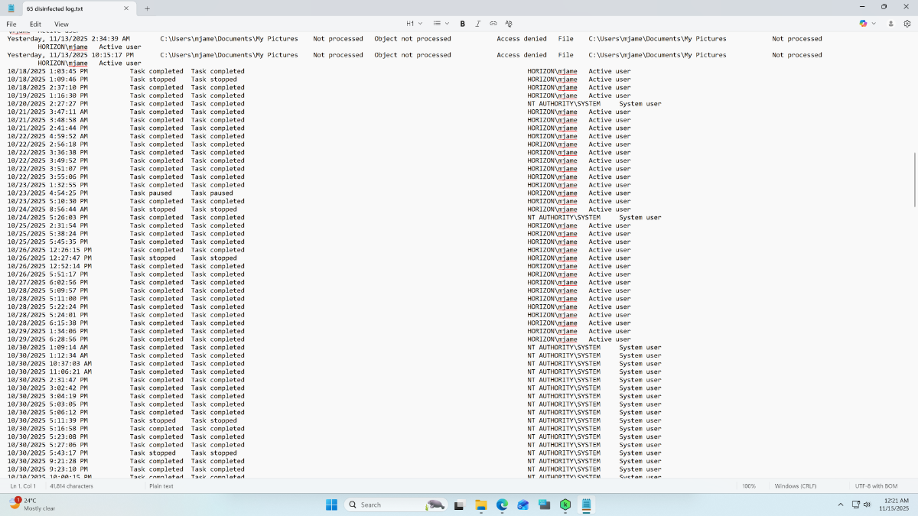Click the insert link icon
The height and width of the screenshot is (516, 918).
click(493, 24)
